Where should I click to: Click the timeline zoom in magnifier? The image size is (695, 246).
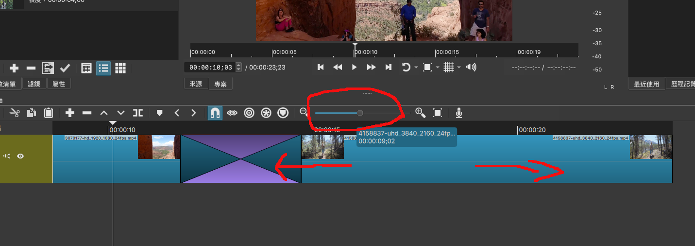point(421,113)
